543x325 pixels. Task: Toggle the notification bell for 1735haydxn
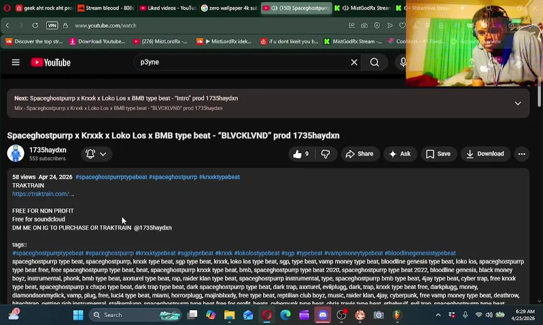pyautogui.click(x=90, y=154)
